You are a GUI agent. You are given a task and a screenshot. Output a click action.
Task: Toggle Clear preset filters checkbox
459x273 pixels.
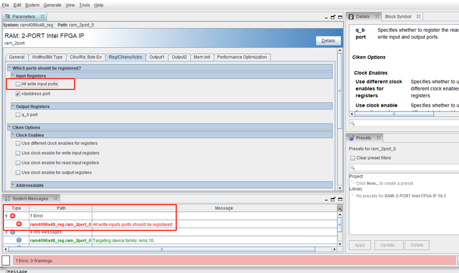click(x=352, y=158)
